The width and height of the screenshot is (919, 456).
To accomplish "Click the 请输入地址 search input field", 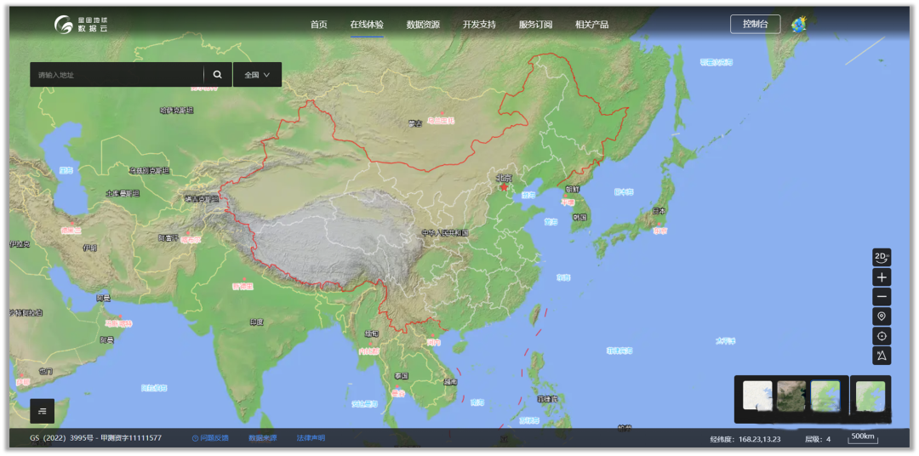I will click(x=117, y=75).
